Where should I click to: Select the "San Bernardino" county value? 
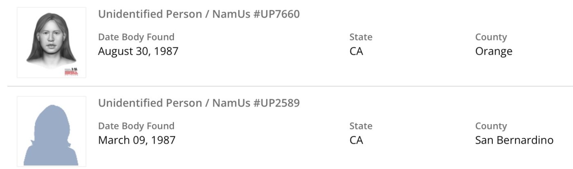(x=514, y=140)
